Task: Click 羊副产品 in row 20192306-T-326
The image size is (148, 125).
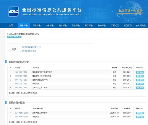Action: click(x=36, y=84)
